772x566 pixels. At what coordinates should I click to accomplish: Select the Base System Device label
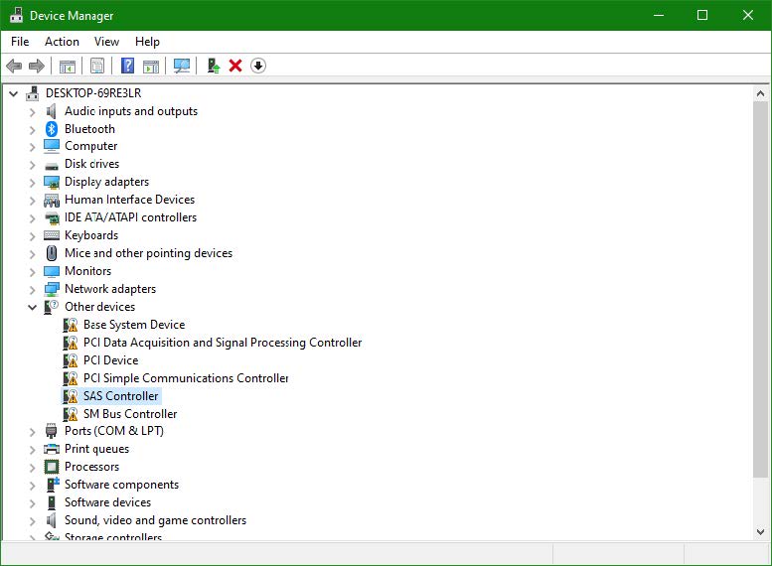[x=134, y=325]
